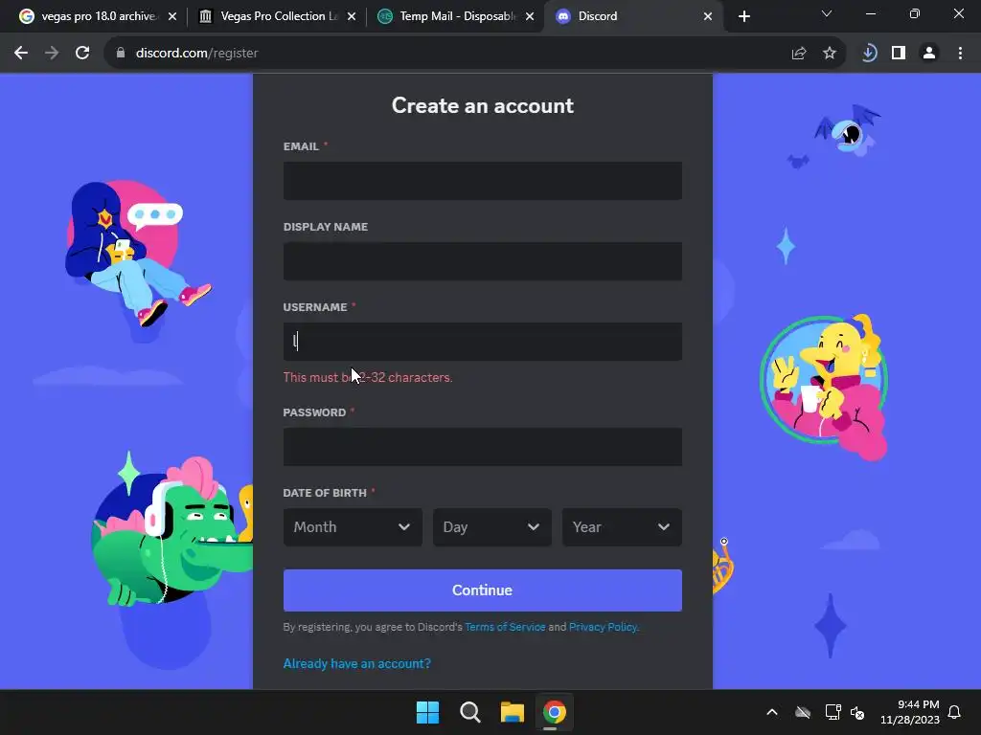Close the Temp Mail tab
981x735 pixels.
pos(530,16)
